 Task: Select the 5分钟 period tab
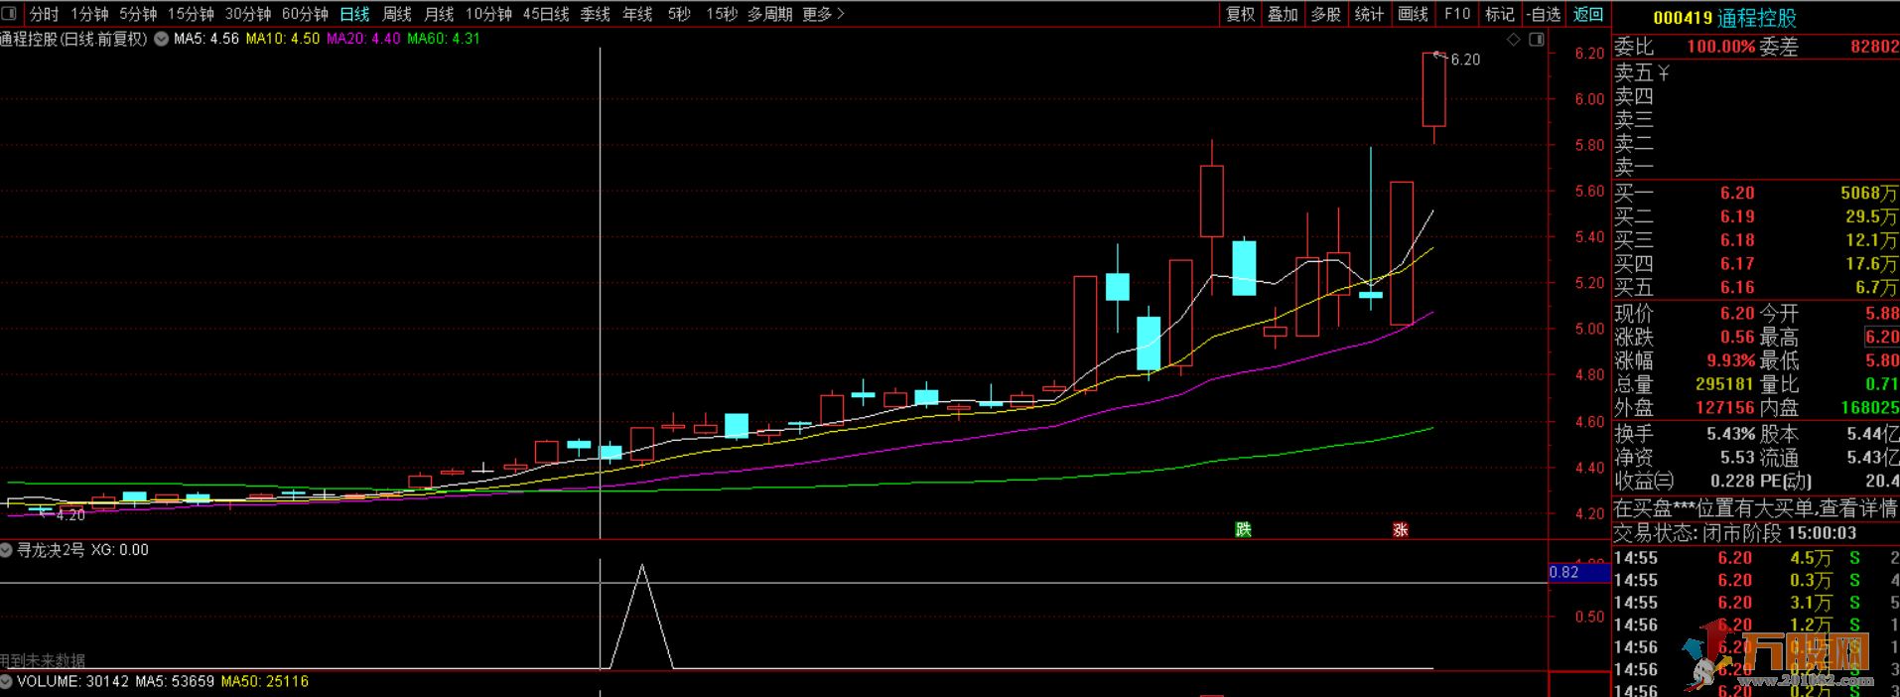[x=138, y=14]
